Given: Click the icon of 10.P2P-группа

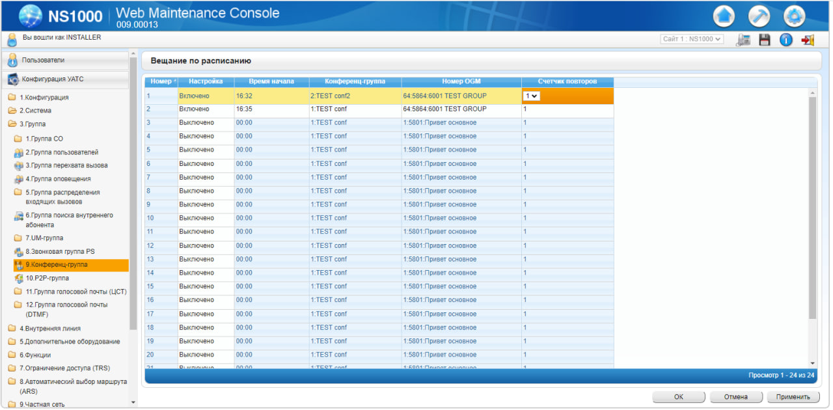Looking at the screenshot, I should point(18,279).
